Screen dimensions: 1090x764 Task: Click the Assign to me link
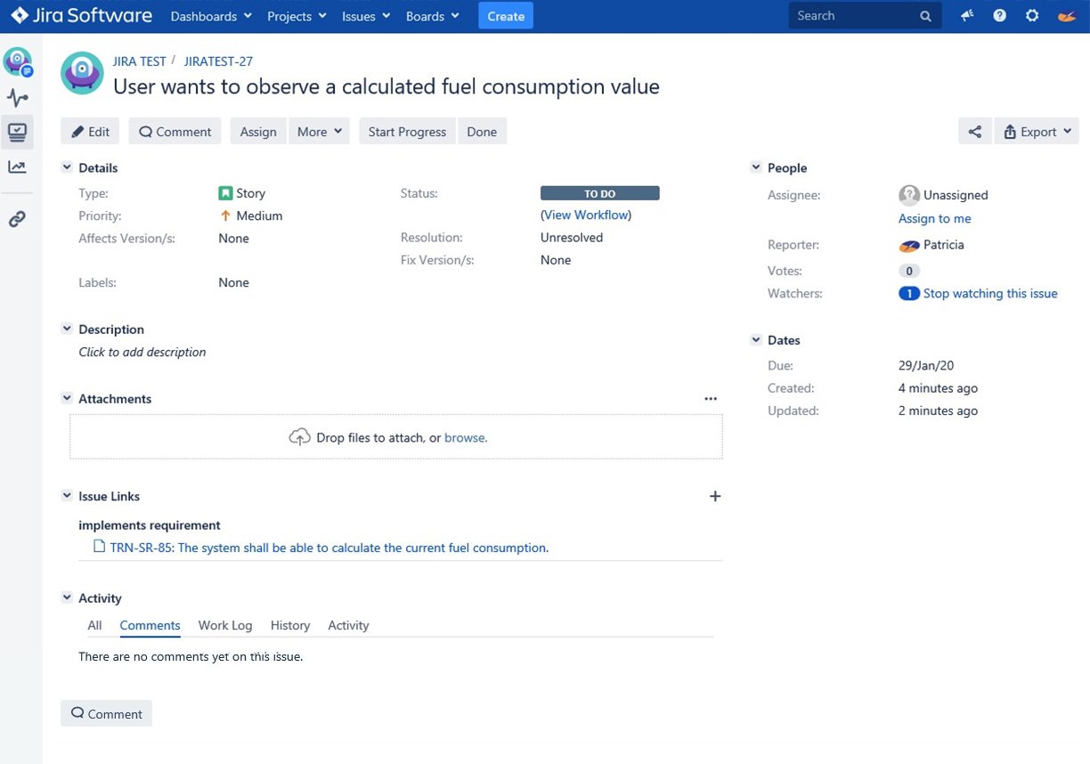pos(934,218)
